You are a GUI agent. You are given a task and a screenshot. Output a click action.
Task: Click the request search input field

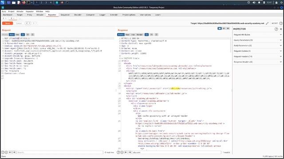click(x=60, y=152)
